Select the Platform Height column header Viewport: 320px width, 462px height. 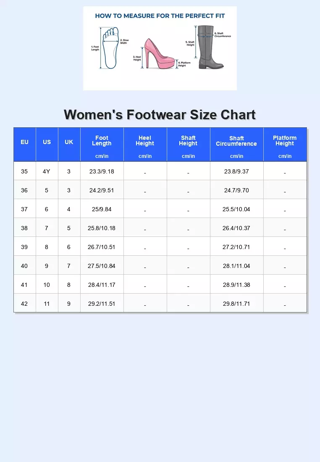pos(285,141)
